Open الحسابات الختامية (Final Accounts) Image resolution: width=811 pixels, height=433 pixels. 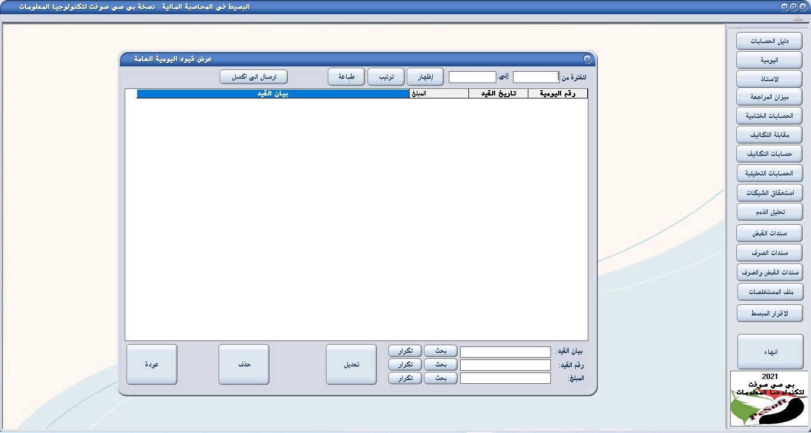tap(769, 116)
